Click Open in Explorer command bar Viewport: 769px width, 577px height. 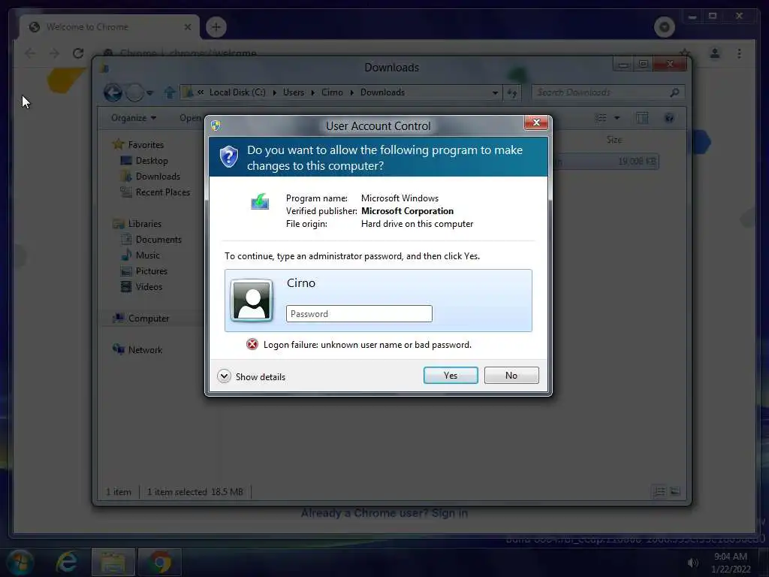(x=190, y=118)
